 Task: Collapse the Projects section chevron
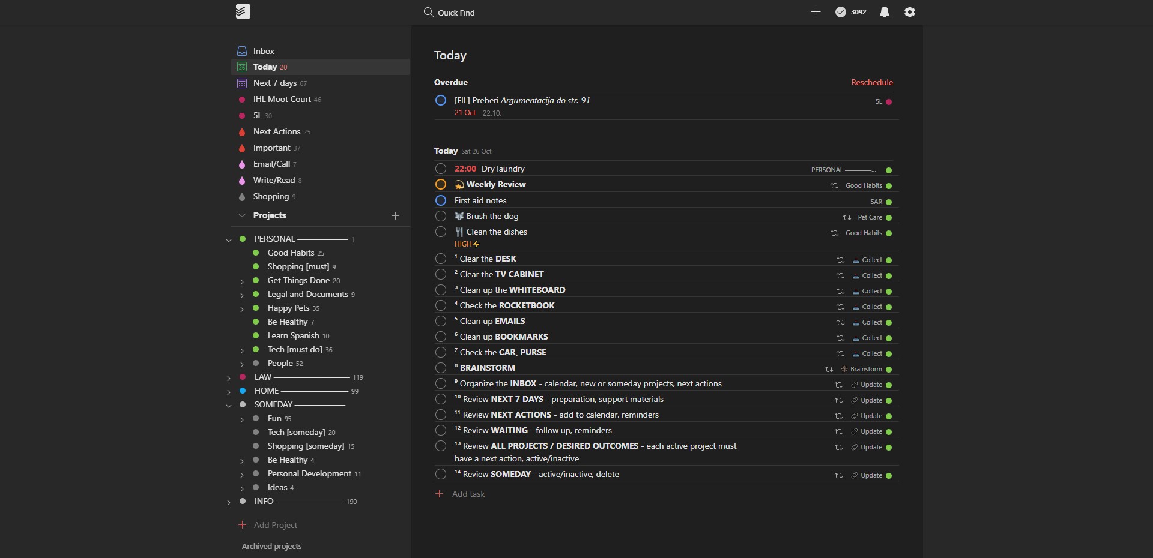click(x=242, y=215)
